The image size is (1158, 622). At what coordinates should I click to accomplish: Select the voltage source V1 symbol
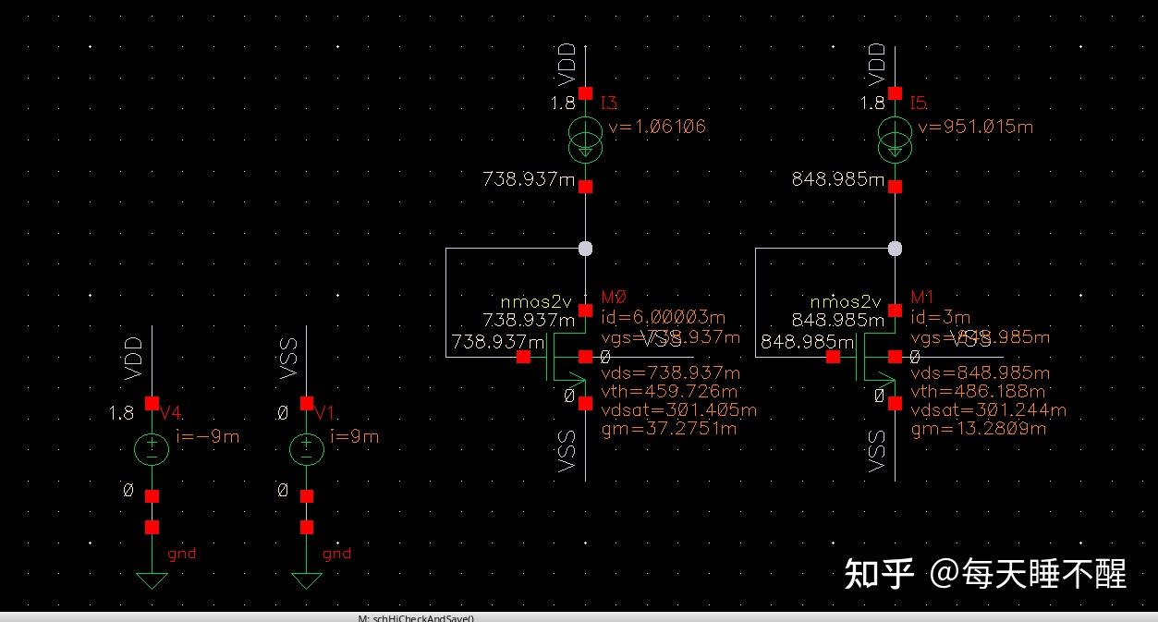point(305,450)
